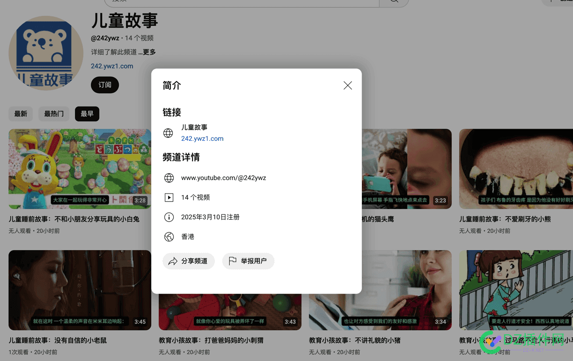
Task: Open the 242.ywz1.com link in the dialog
Action: point(202,138)
